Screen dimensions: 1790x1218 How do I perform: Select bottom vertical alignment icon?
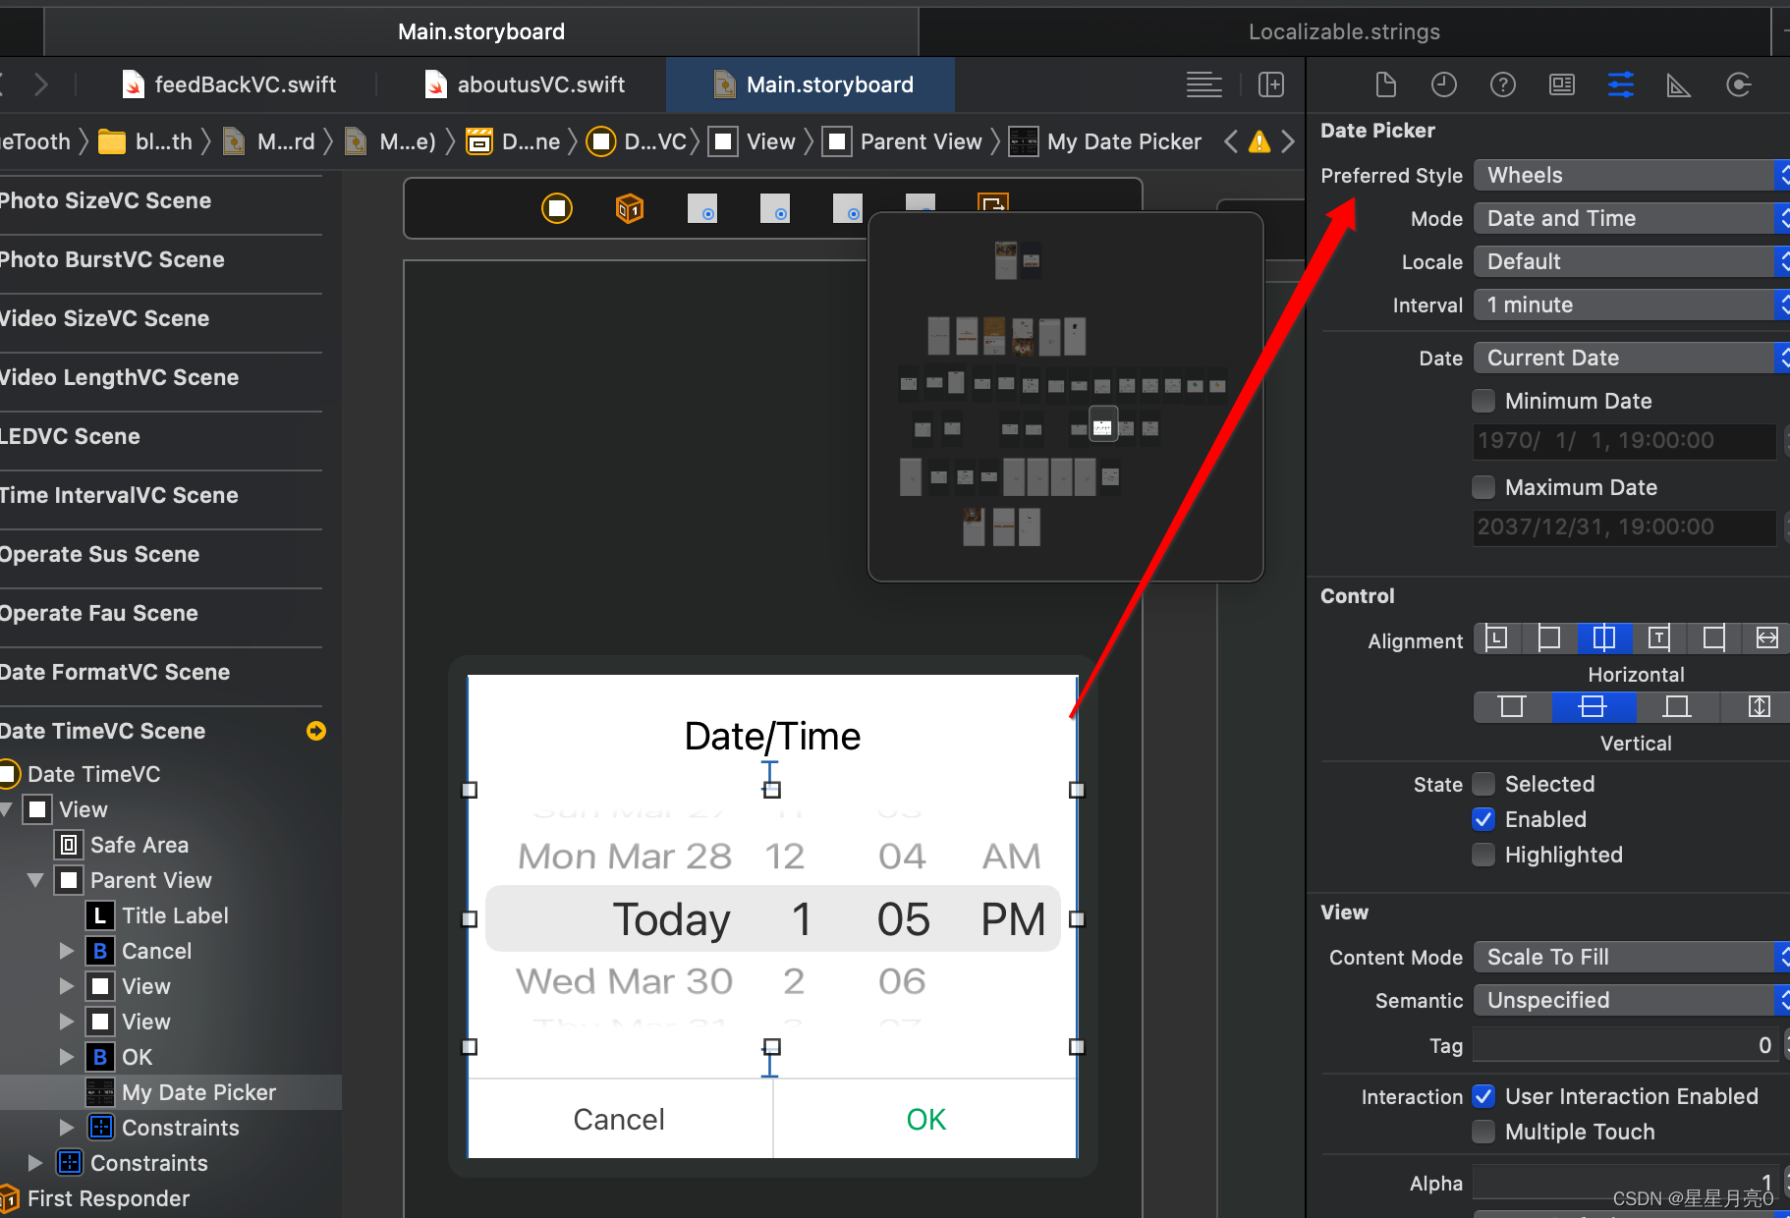click(x=1677, y=706)
